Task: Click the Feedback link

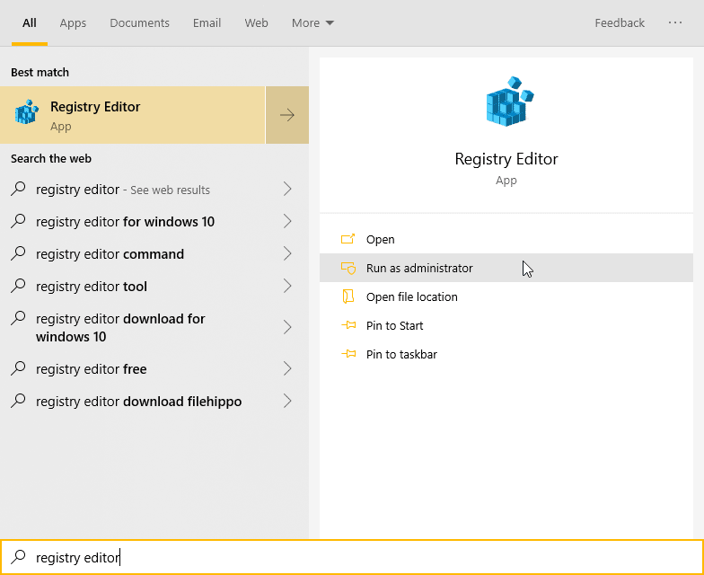Action: (620, 23)
